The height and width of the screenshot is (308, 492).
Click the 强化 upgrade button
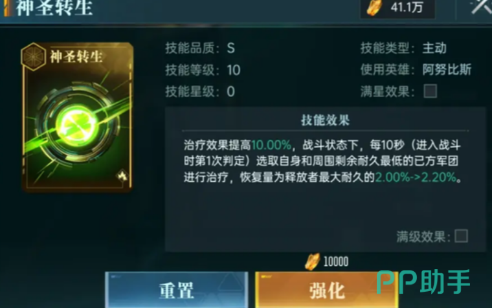(327, 290)
